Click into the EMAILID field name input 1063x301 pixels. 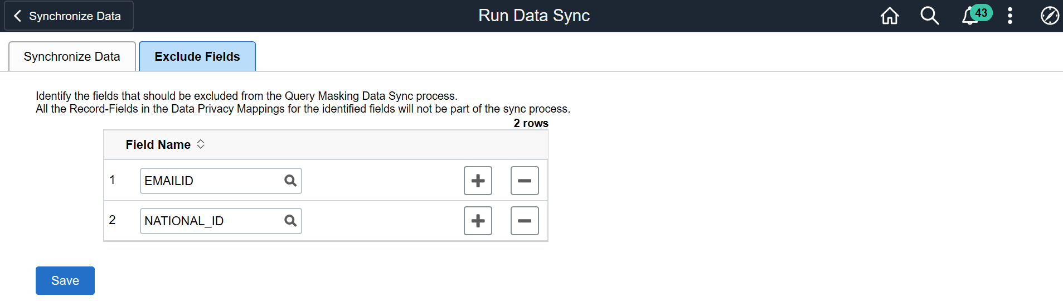[x=211, y=181]
